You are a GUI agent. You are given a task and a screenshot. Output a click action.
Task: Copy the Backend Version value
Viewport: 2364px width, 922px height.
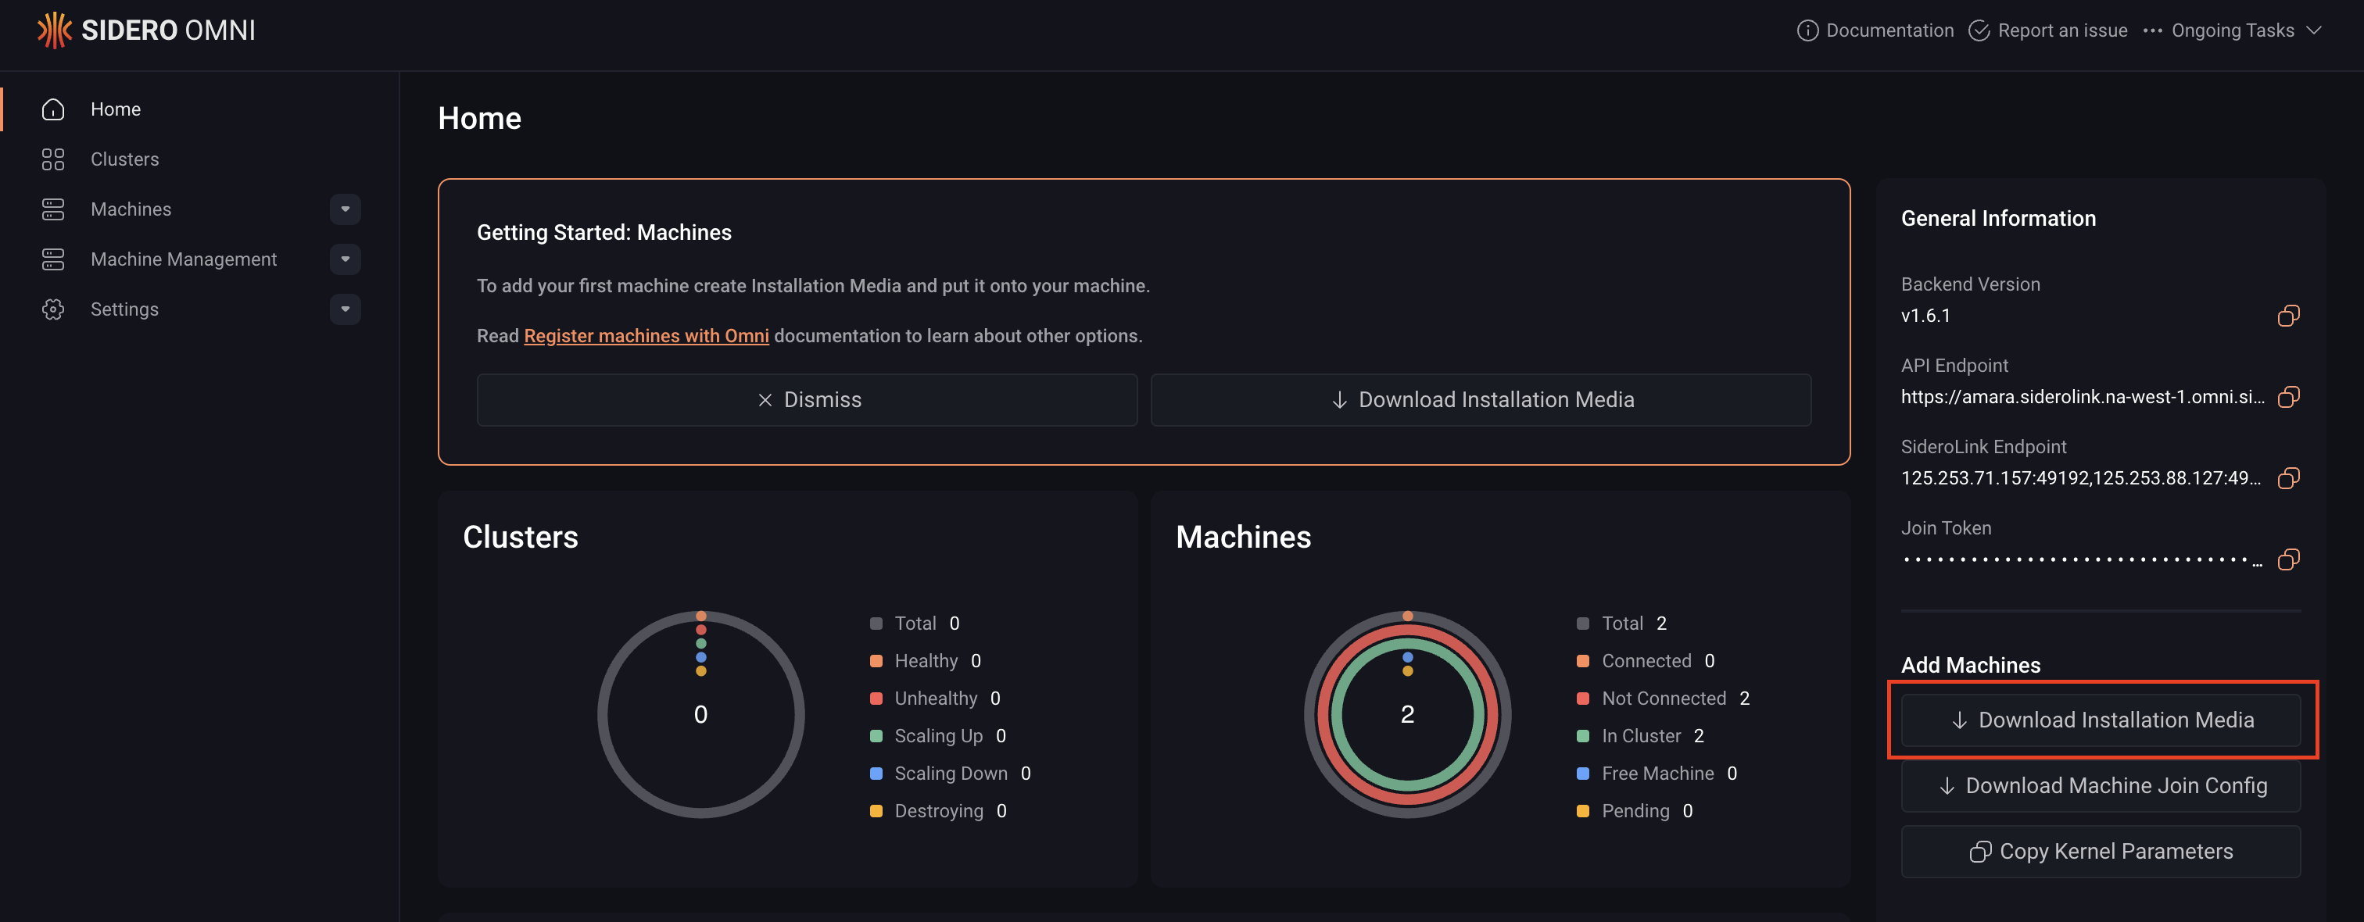[x=2289, y=316]
